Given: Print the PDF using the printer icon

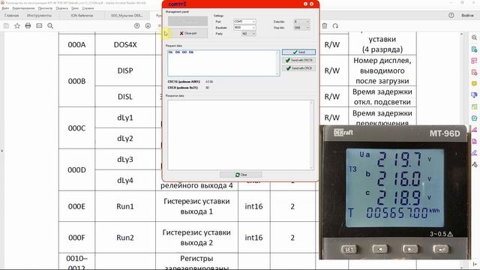Looking at the screenshot, I should (x=28, y=25).
